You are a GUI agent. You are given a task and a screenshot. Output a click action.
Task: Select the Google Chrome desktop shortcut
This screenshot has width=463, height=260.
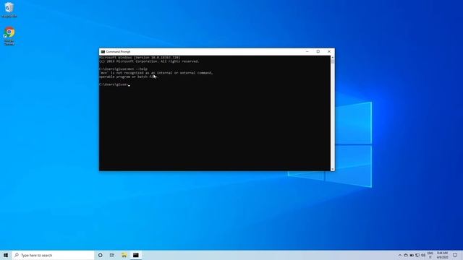(9, 36)
